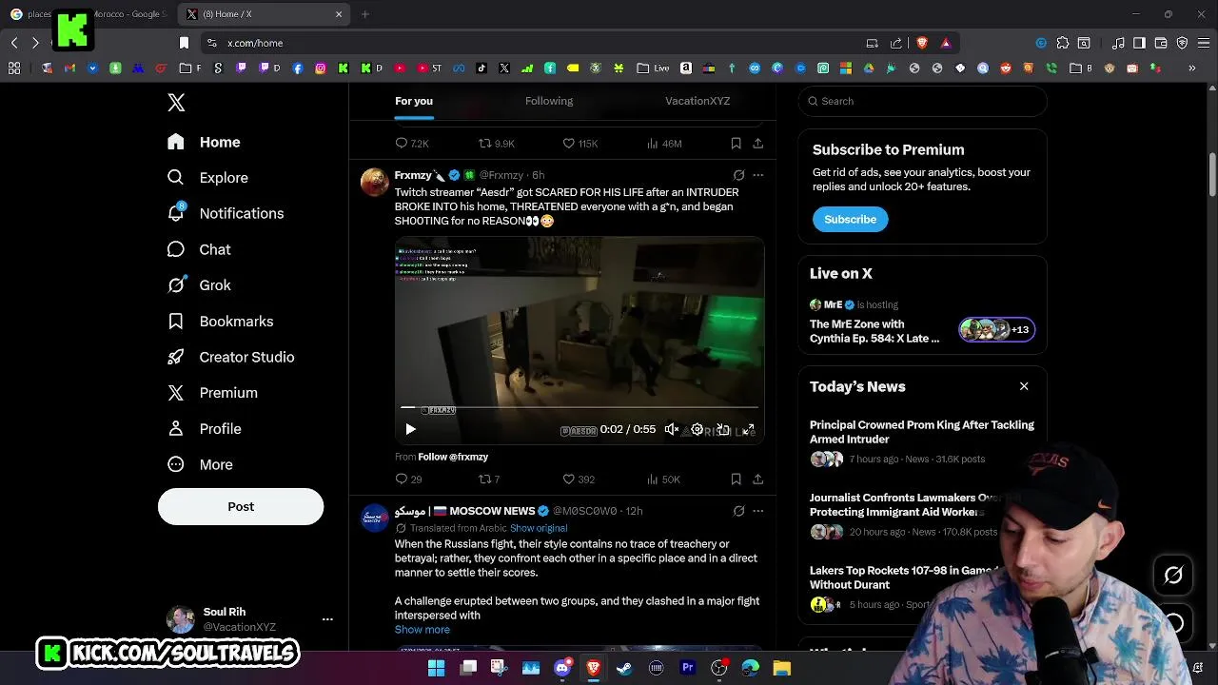Viewport: 1218px width, 685px height.
Task: Expand Moscow News post with Show more
Action: 422,630
